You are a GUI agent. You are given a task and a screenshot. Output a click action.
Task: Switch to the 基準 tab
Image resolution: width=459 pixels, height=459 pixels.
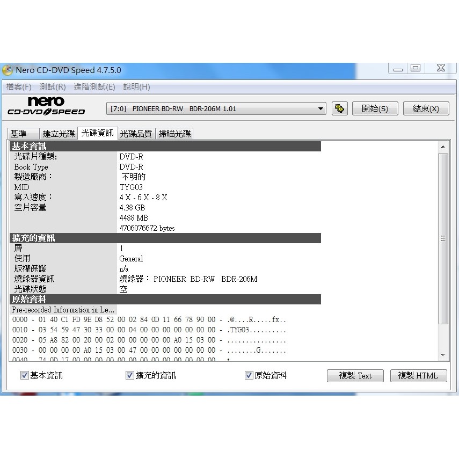point(24,134)
